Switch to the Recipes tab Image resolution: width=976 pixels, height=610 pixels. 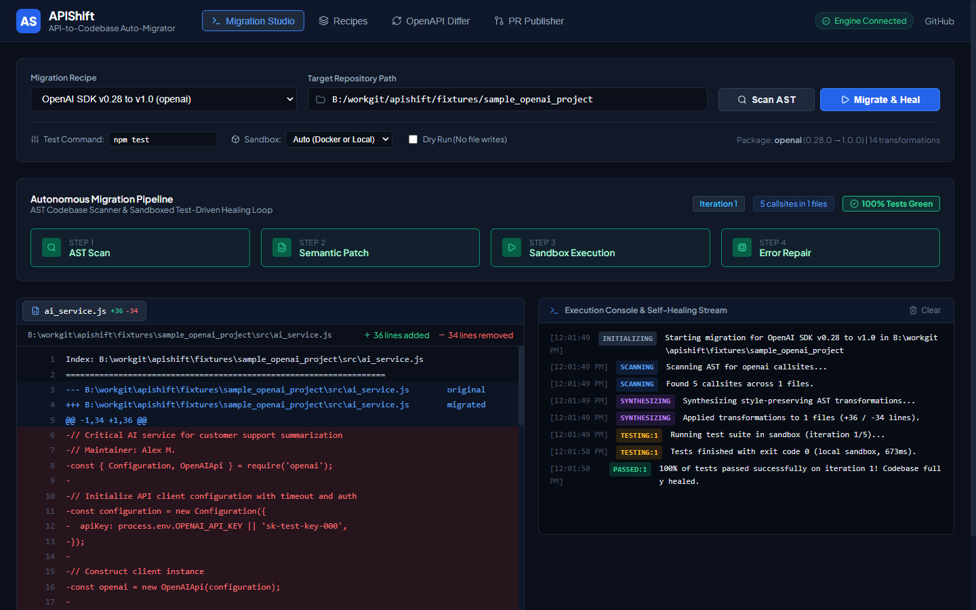[x=343, y=21]
